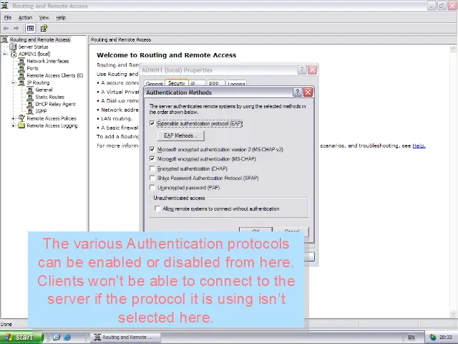Enable Encrypted authentication (CHAP) checkbox
This screenshot has height=344, width=458.
point(152,168)
